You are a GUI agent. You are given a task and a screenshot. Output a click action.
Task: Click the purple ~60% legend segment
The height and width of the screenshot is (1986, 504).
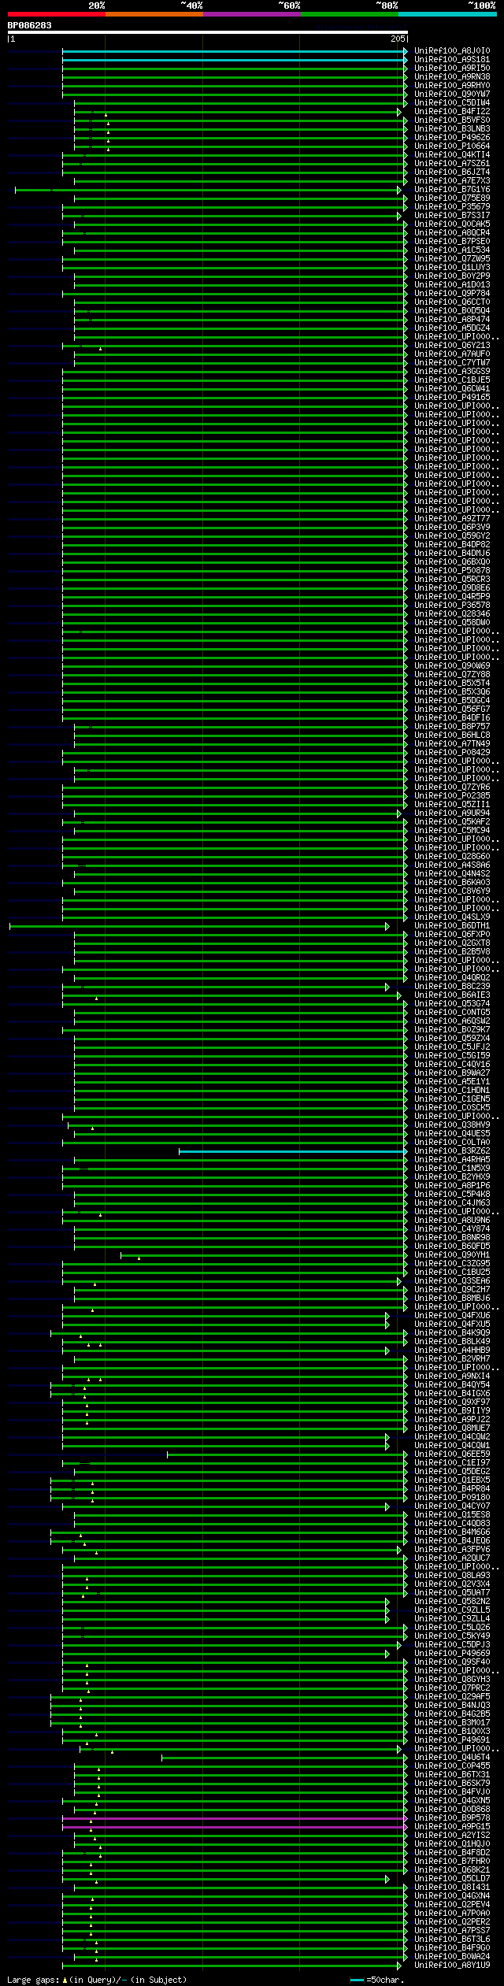(x=252, y=14)
